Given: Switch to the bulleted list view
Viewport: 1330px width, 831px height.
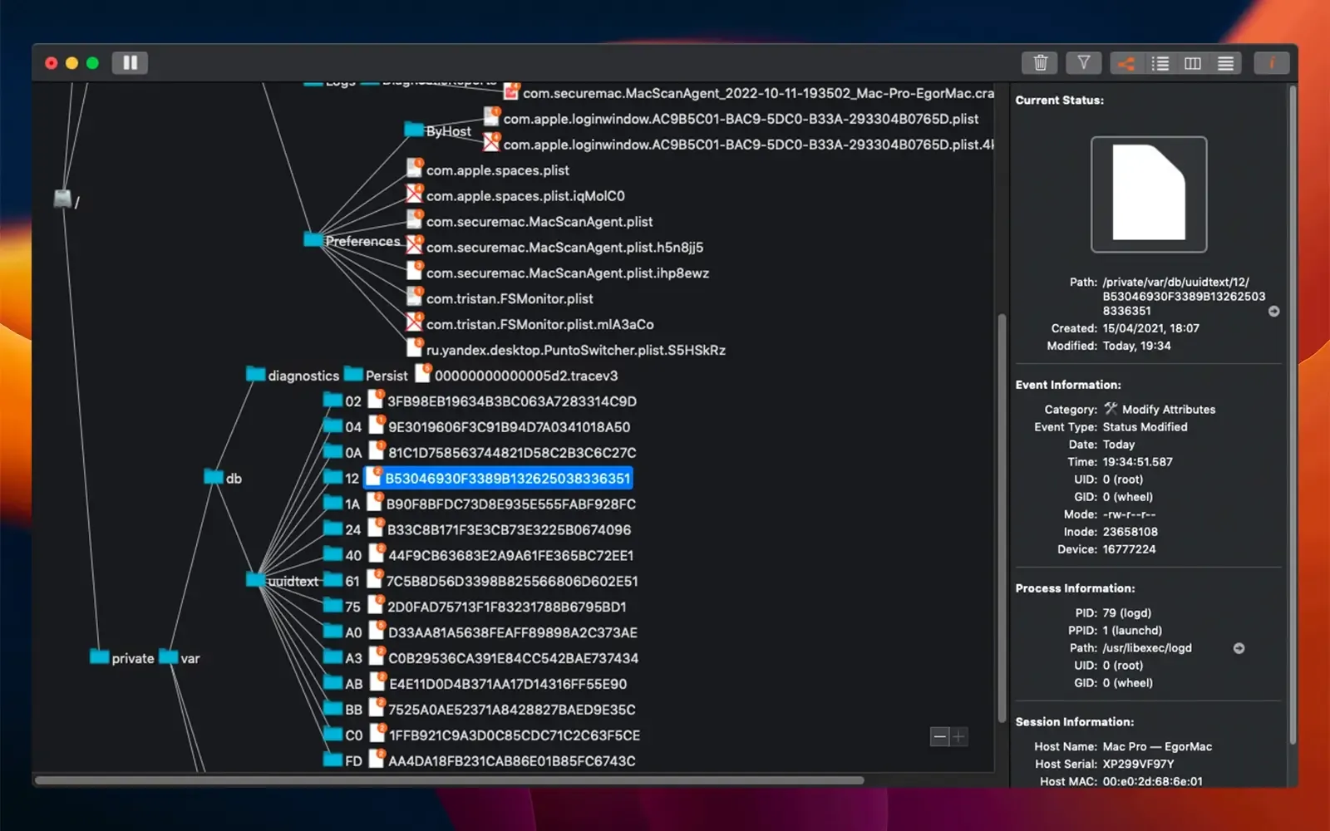Looking at the screenshot, I should click(1160, 64).
